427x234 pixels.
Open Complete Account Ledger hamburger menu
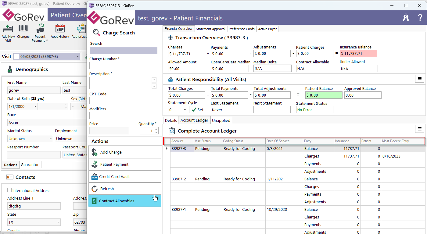pos(420,129)
